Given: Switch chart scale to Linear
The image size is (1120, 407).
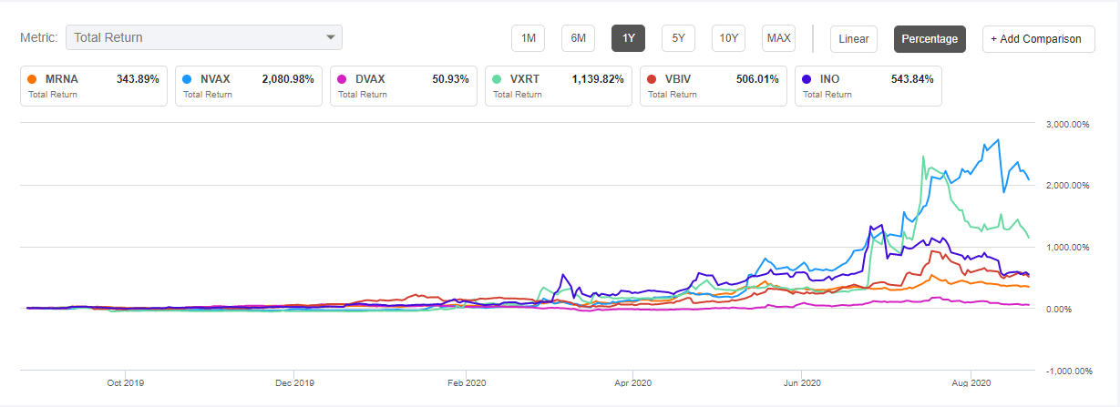Looking at the screenshot, I should click(854, 38).
